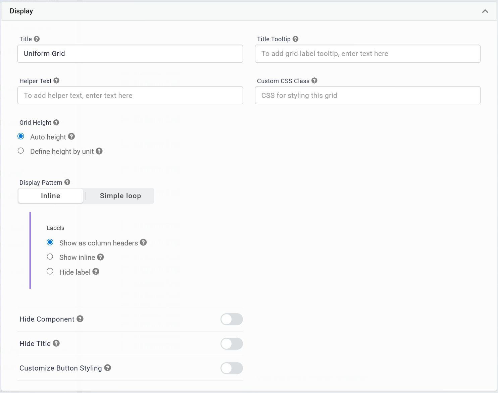Choose Show inline labels radio button
This screenshot has width=498, height=393.
(50, 257)
